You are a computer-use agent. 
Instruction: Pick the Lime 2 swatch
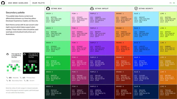168,33
